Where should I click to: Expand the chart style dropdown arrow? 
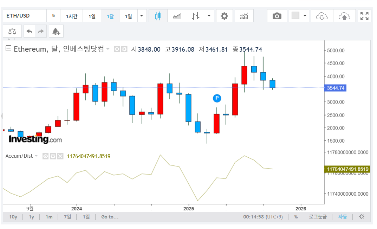coord(209,16)
